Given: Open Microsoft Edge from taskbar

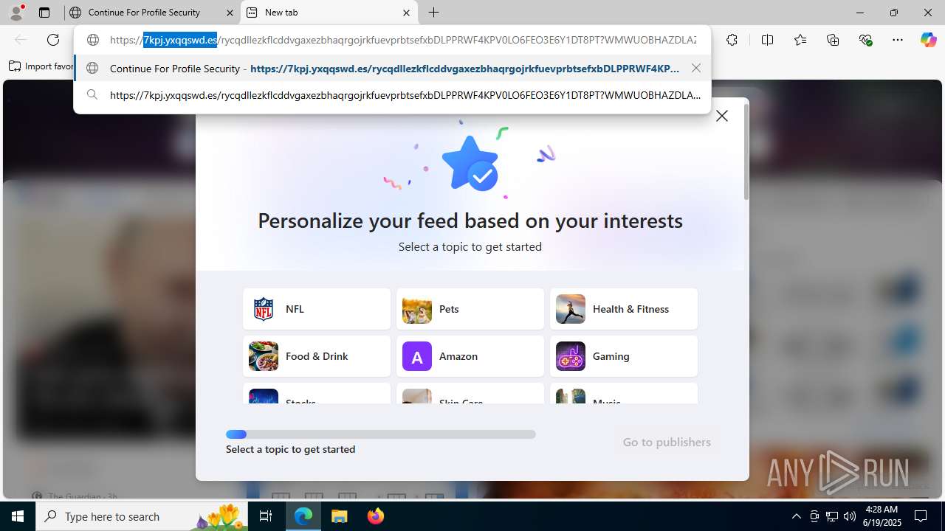Looking at the screenshot, I should 303,516.
